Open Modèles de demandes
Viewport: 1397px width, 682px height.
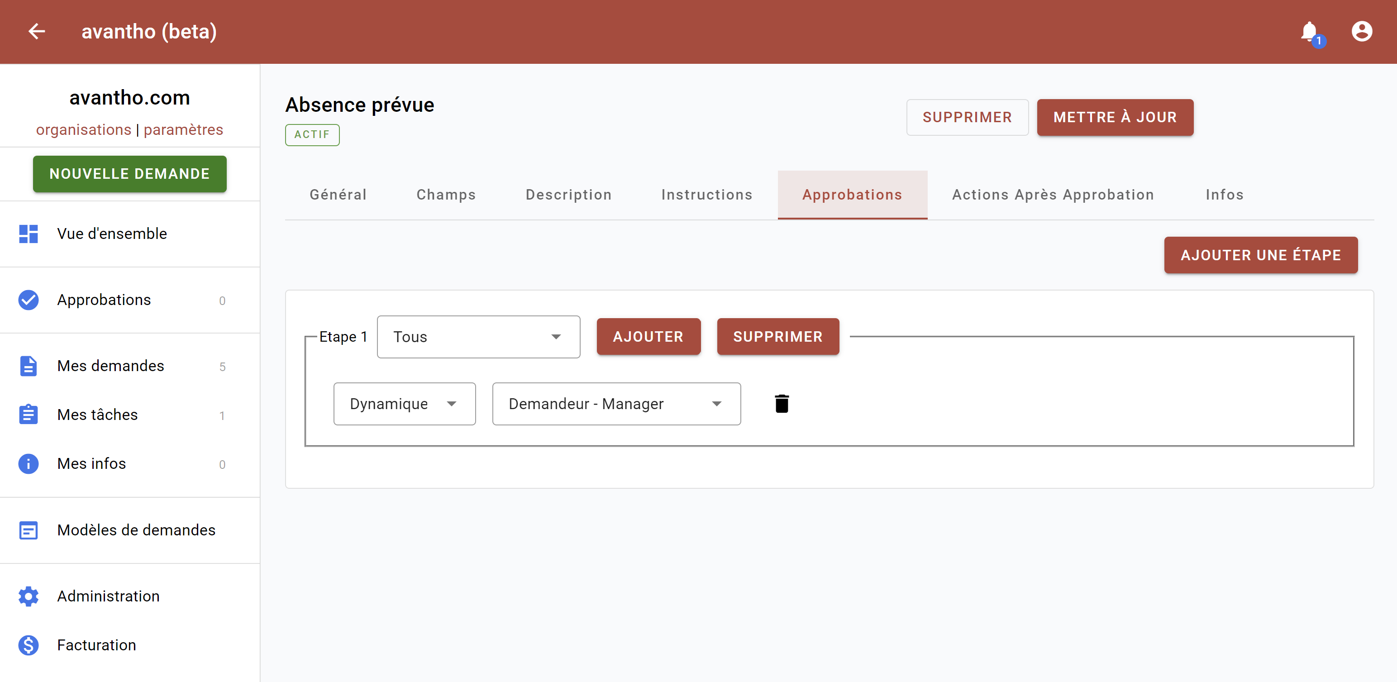pos(130,530)
